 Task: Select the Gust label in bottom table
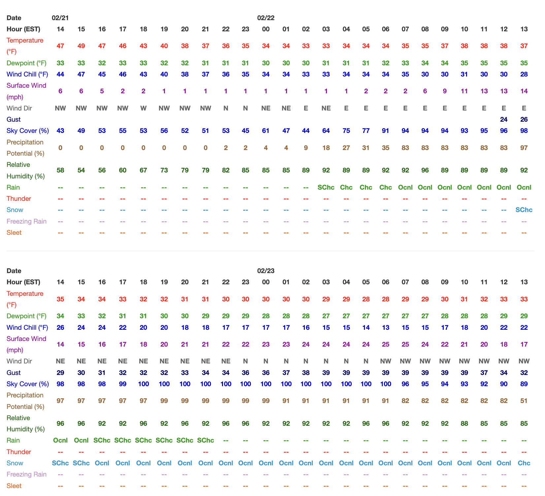point(14,373)
